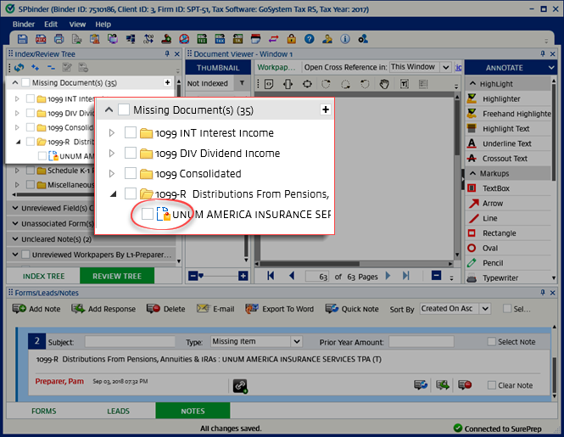Click the padlock Lock binder icon
Screen dimensions: 564x437
coord(292,39)
